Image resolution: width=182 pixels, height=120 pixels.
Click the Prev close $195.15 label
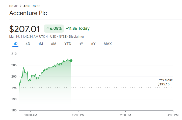165,82
